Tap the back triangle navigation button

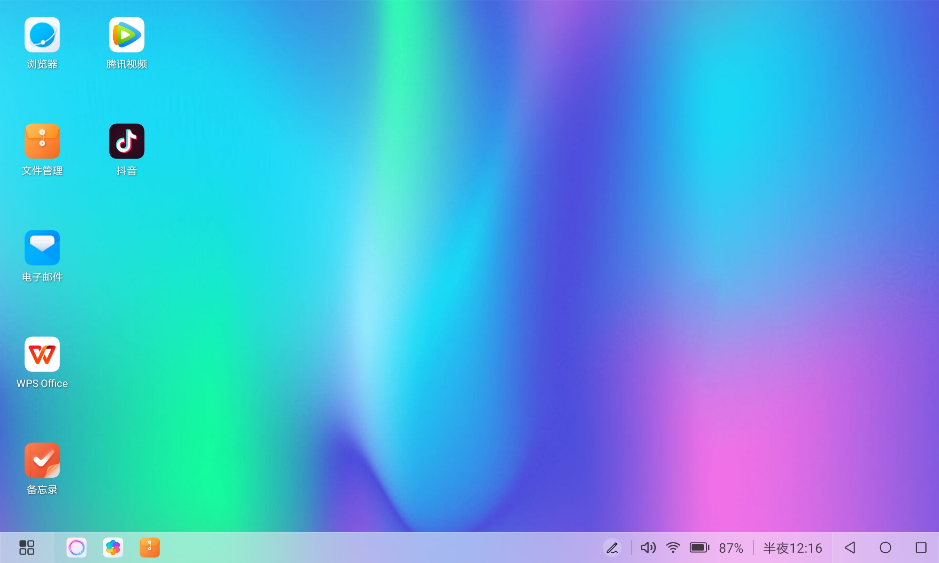point(850,548)
